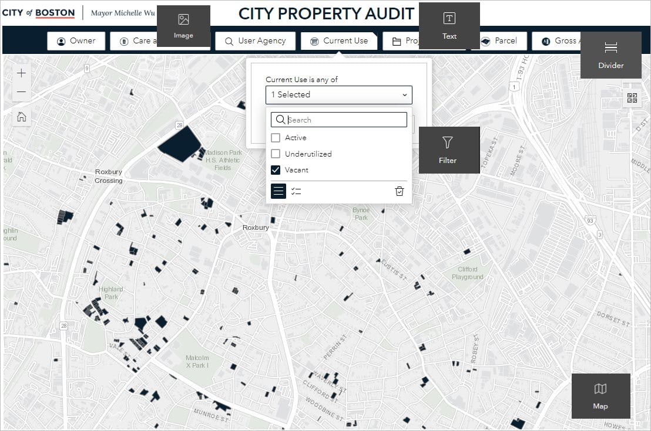Image resolution: width=651 pixels, height=431 pixels.
Task: Click the 'Roxbury Crossing' map label
Action: pyautogui.click(x=108, y=176)
